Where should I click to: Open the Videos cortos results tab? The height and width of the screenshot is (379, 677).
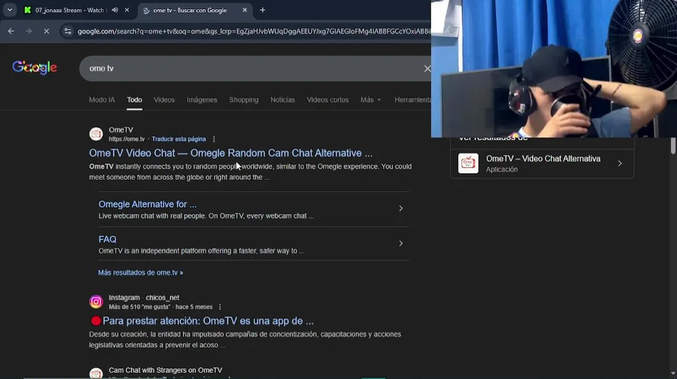(x=328, y=99)
